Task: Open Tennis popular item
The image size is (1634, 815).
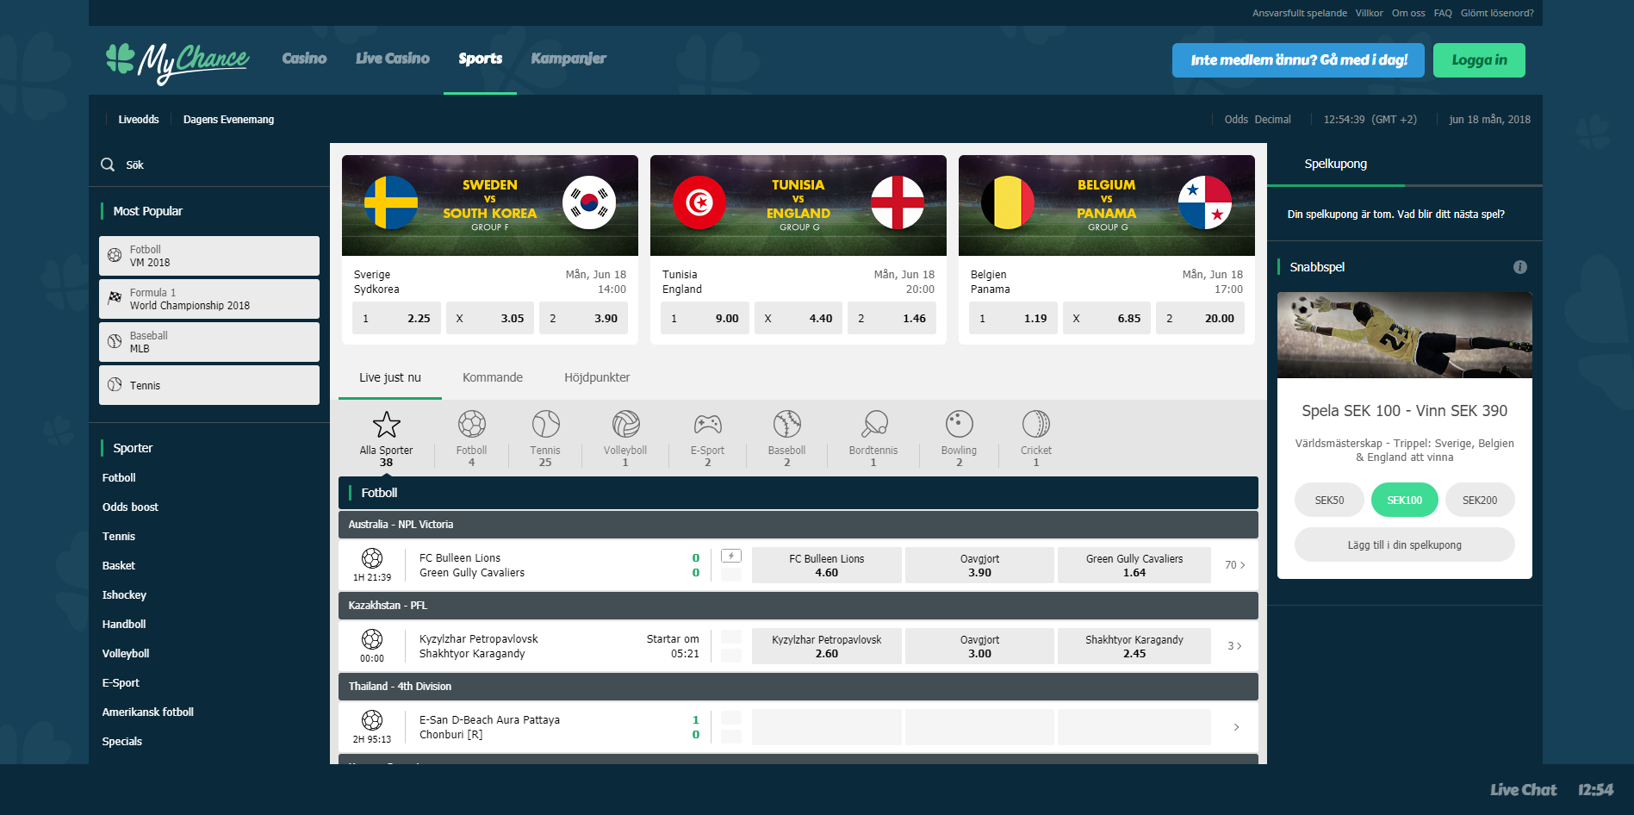Action: [209, 385]
